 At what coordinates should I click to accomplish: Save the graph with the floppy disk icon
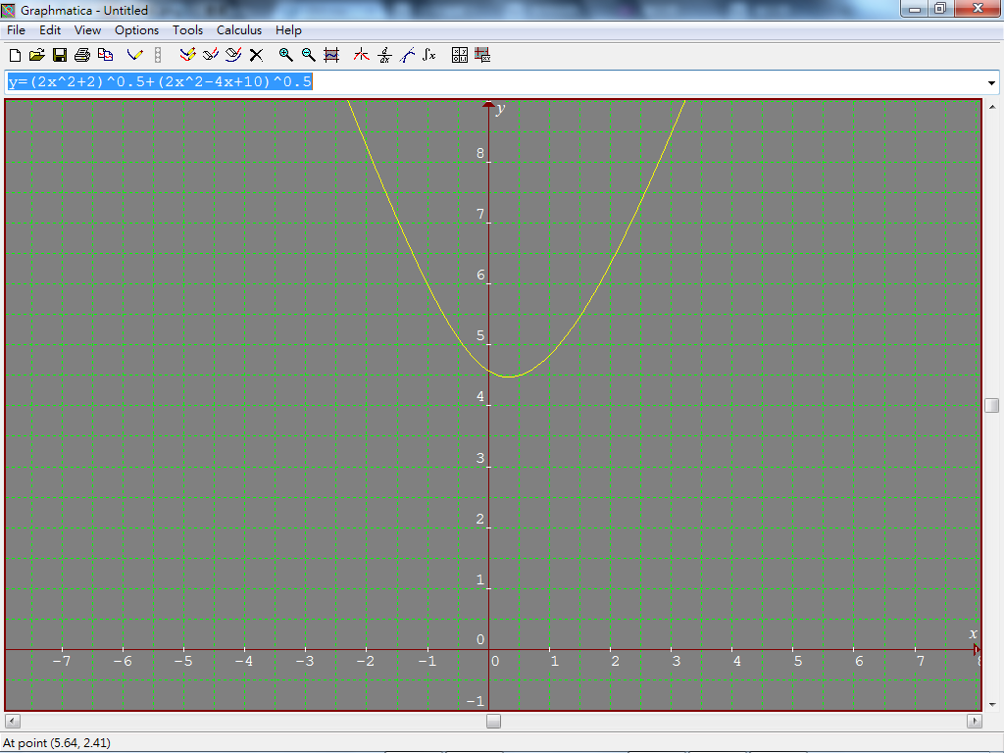pos(60,55)
